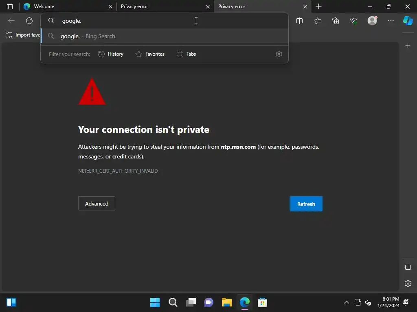Click the ntp.msn.com bold text
The image size is (417, 312).
[238, 147]
